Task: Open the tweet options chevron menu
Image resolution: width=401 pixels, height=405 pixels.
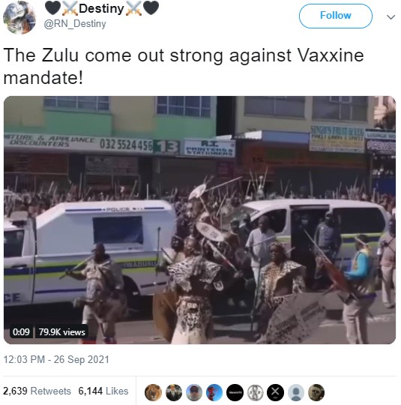Action: 391,17
